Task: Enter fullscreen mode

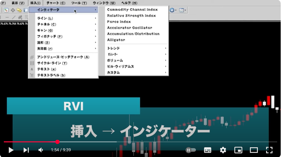Action: pyautogui.click(x=269, y=150)
